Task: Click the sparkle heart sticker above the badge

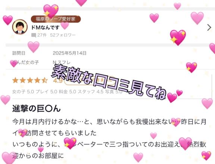Action: (x=51, y=11)
